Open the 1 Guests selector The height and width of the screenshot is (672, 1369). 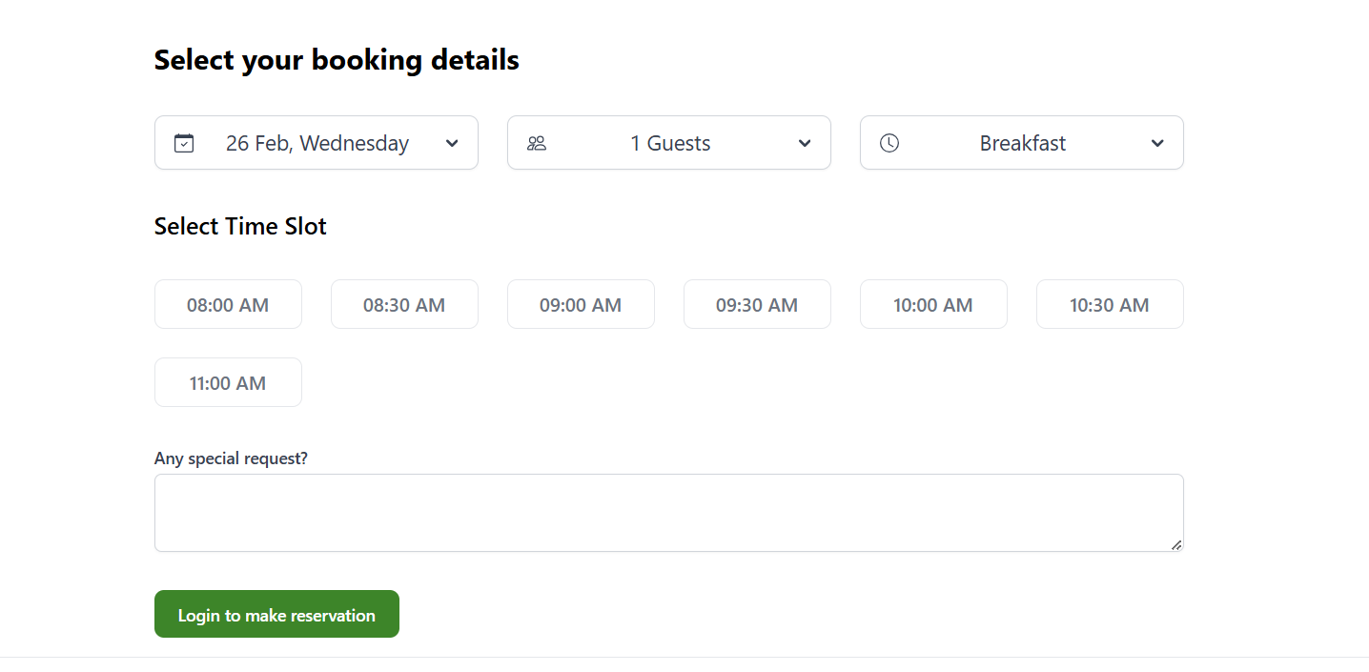tap(669, 143)
